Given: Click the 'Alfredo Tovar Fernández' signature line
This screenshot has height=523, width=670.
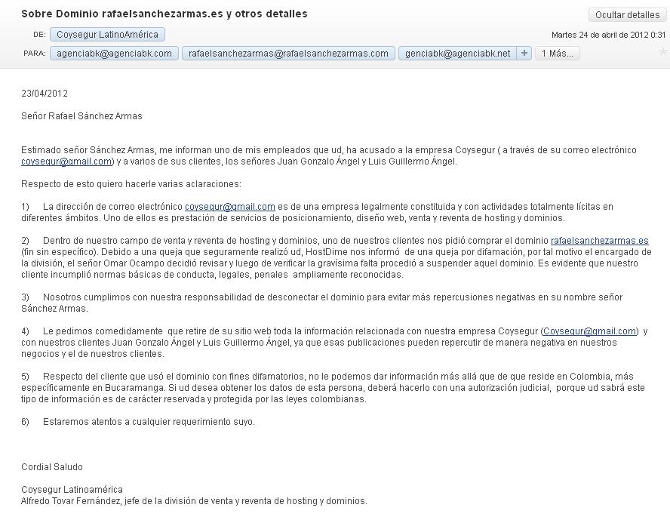Looking at the screenshot, I should click(x=194, y=501).
